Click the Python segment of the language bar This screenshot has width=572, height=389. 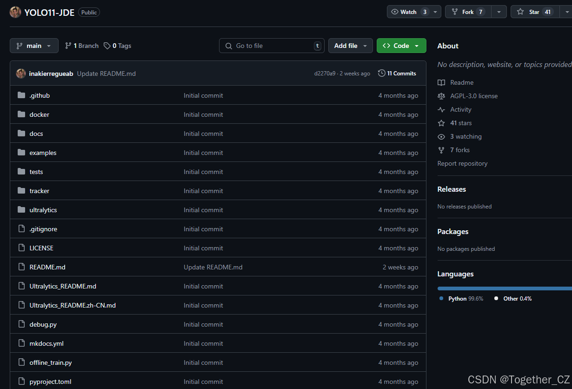[505, 288]
